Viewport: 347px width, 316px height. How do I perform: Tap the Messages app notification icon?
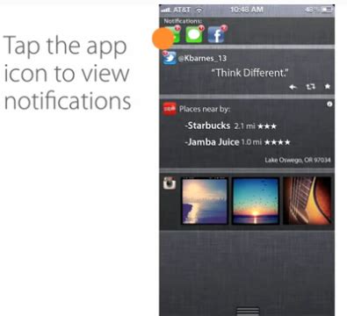(x=194, y=34)
